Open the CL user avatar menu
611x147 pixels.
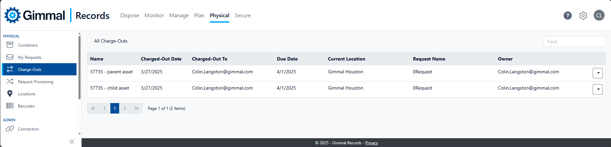pos(599,15)
